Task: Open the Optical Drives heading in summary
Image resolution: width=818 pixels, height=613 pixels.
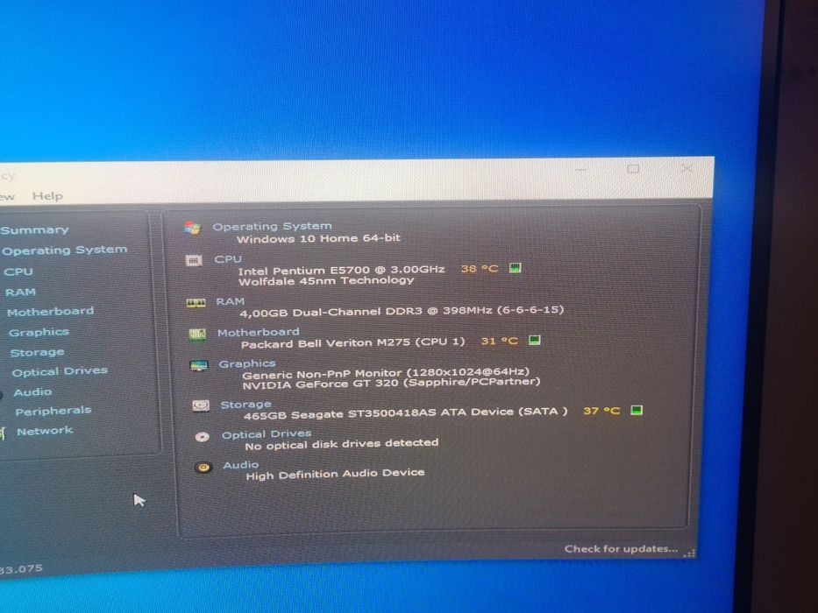Action: click(267, 434)
